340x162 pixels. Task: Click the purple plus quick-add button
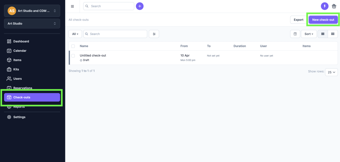point(140,6)
